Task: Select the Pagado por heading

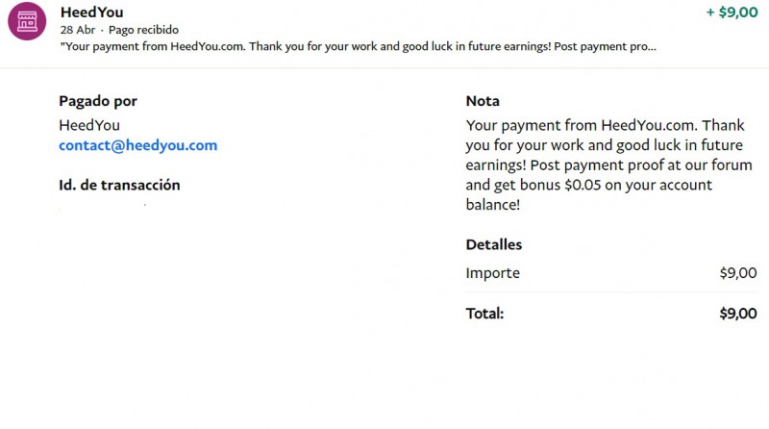Action: point(97,101)
